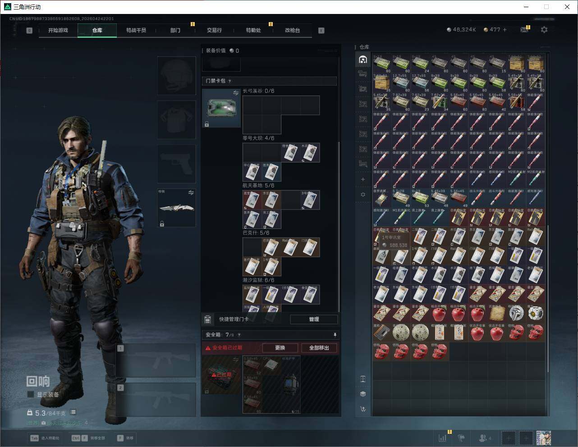The image size is (578, 447).
Task: Open the 部门 tab
Action: pos(175,30)
